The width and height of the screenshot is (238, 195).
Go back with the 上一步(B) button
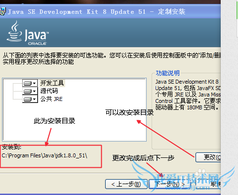coord(126,184)
